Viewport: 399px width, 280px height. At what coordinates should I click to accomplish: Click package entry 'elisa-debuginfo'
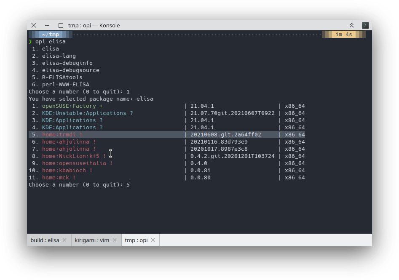coord(67,63)
